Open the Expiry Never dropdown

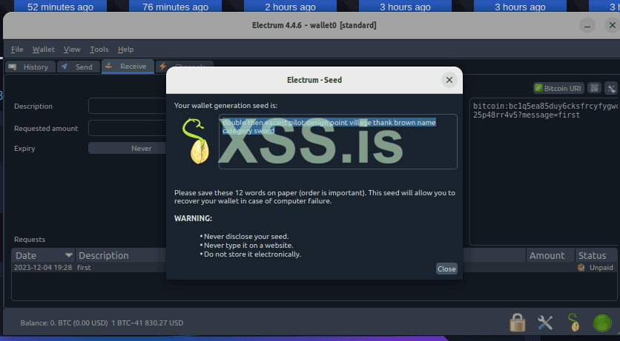128,148
